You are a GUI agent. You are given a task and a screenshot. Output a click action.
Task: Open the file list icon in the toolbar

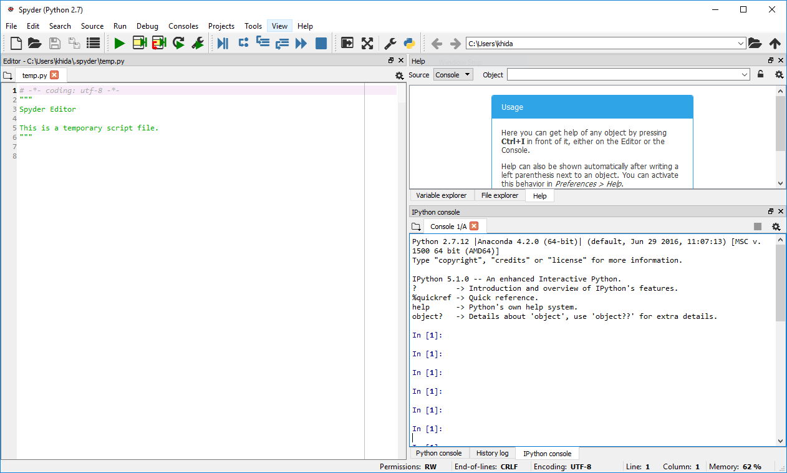pos(94,43)
